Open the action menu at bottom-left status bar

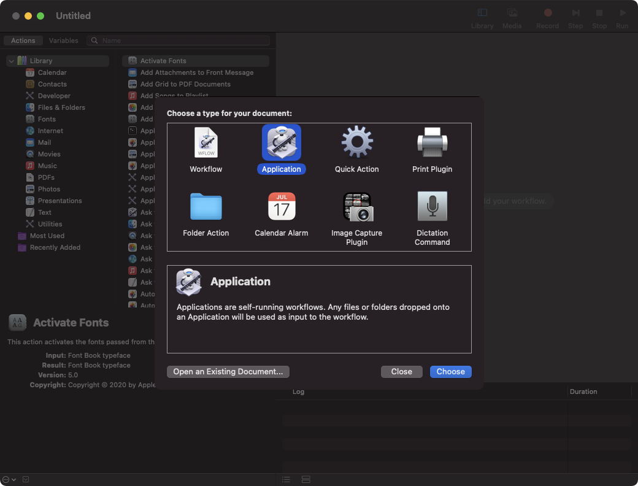click(9, 479)
